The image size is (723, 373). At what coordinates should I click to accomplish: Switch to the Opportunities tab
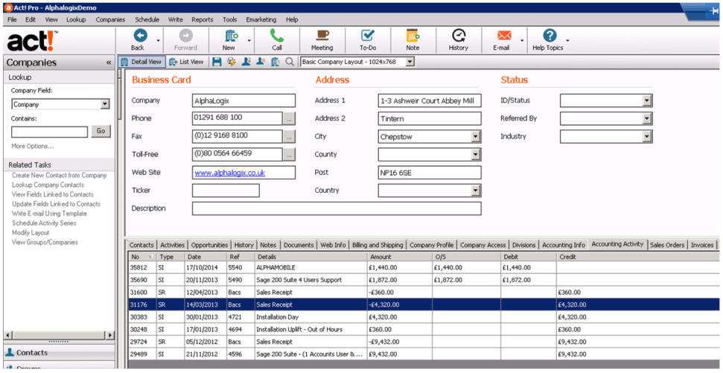(209, 245)
